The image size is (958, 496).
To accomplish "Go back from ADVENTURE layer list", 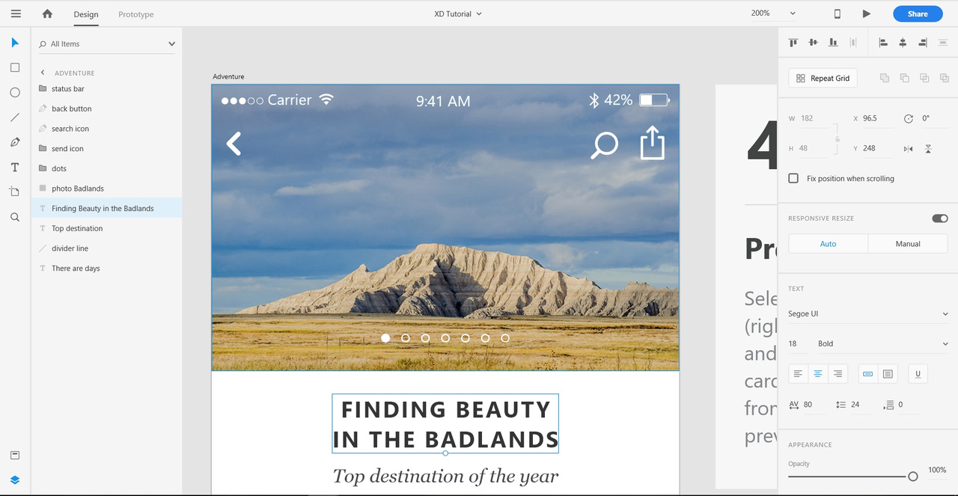I will coord(43,73).
